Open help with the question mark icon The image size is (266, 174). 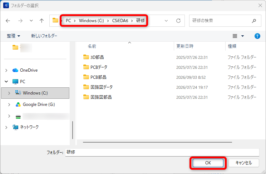click(x=257, y=36)
